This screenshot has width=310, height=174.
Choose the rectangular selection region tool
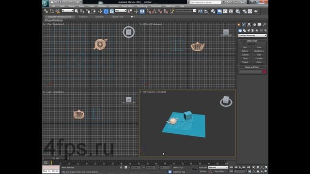[x=88, y=11]
